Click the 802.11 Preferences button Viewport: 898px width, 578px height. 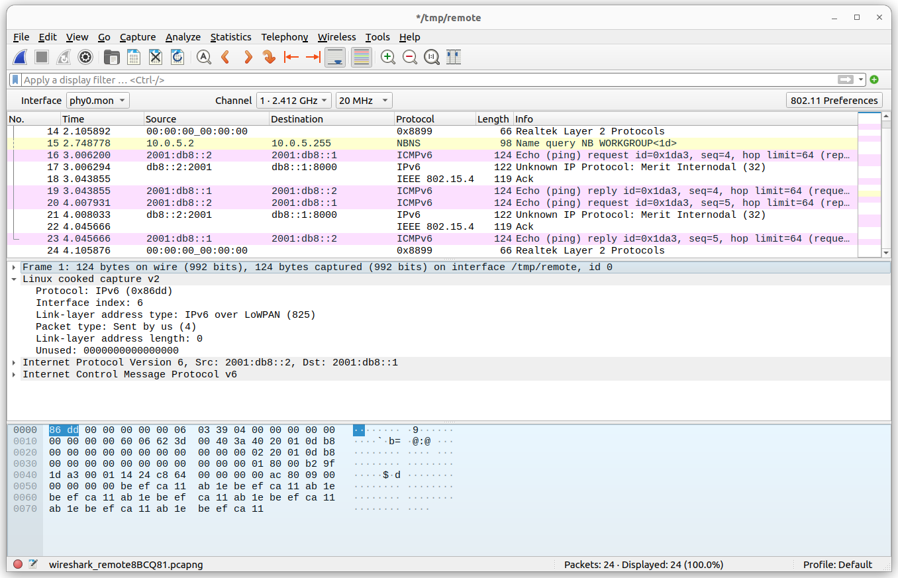tap(834, 100)
